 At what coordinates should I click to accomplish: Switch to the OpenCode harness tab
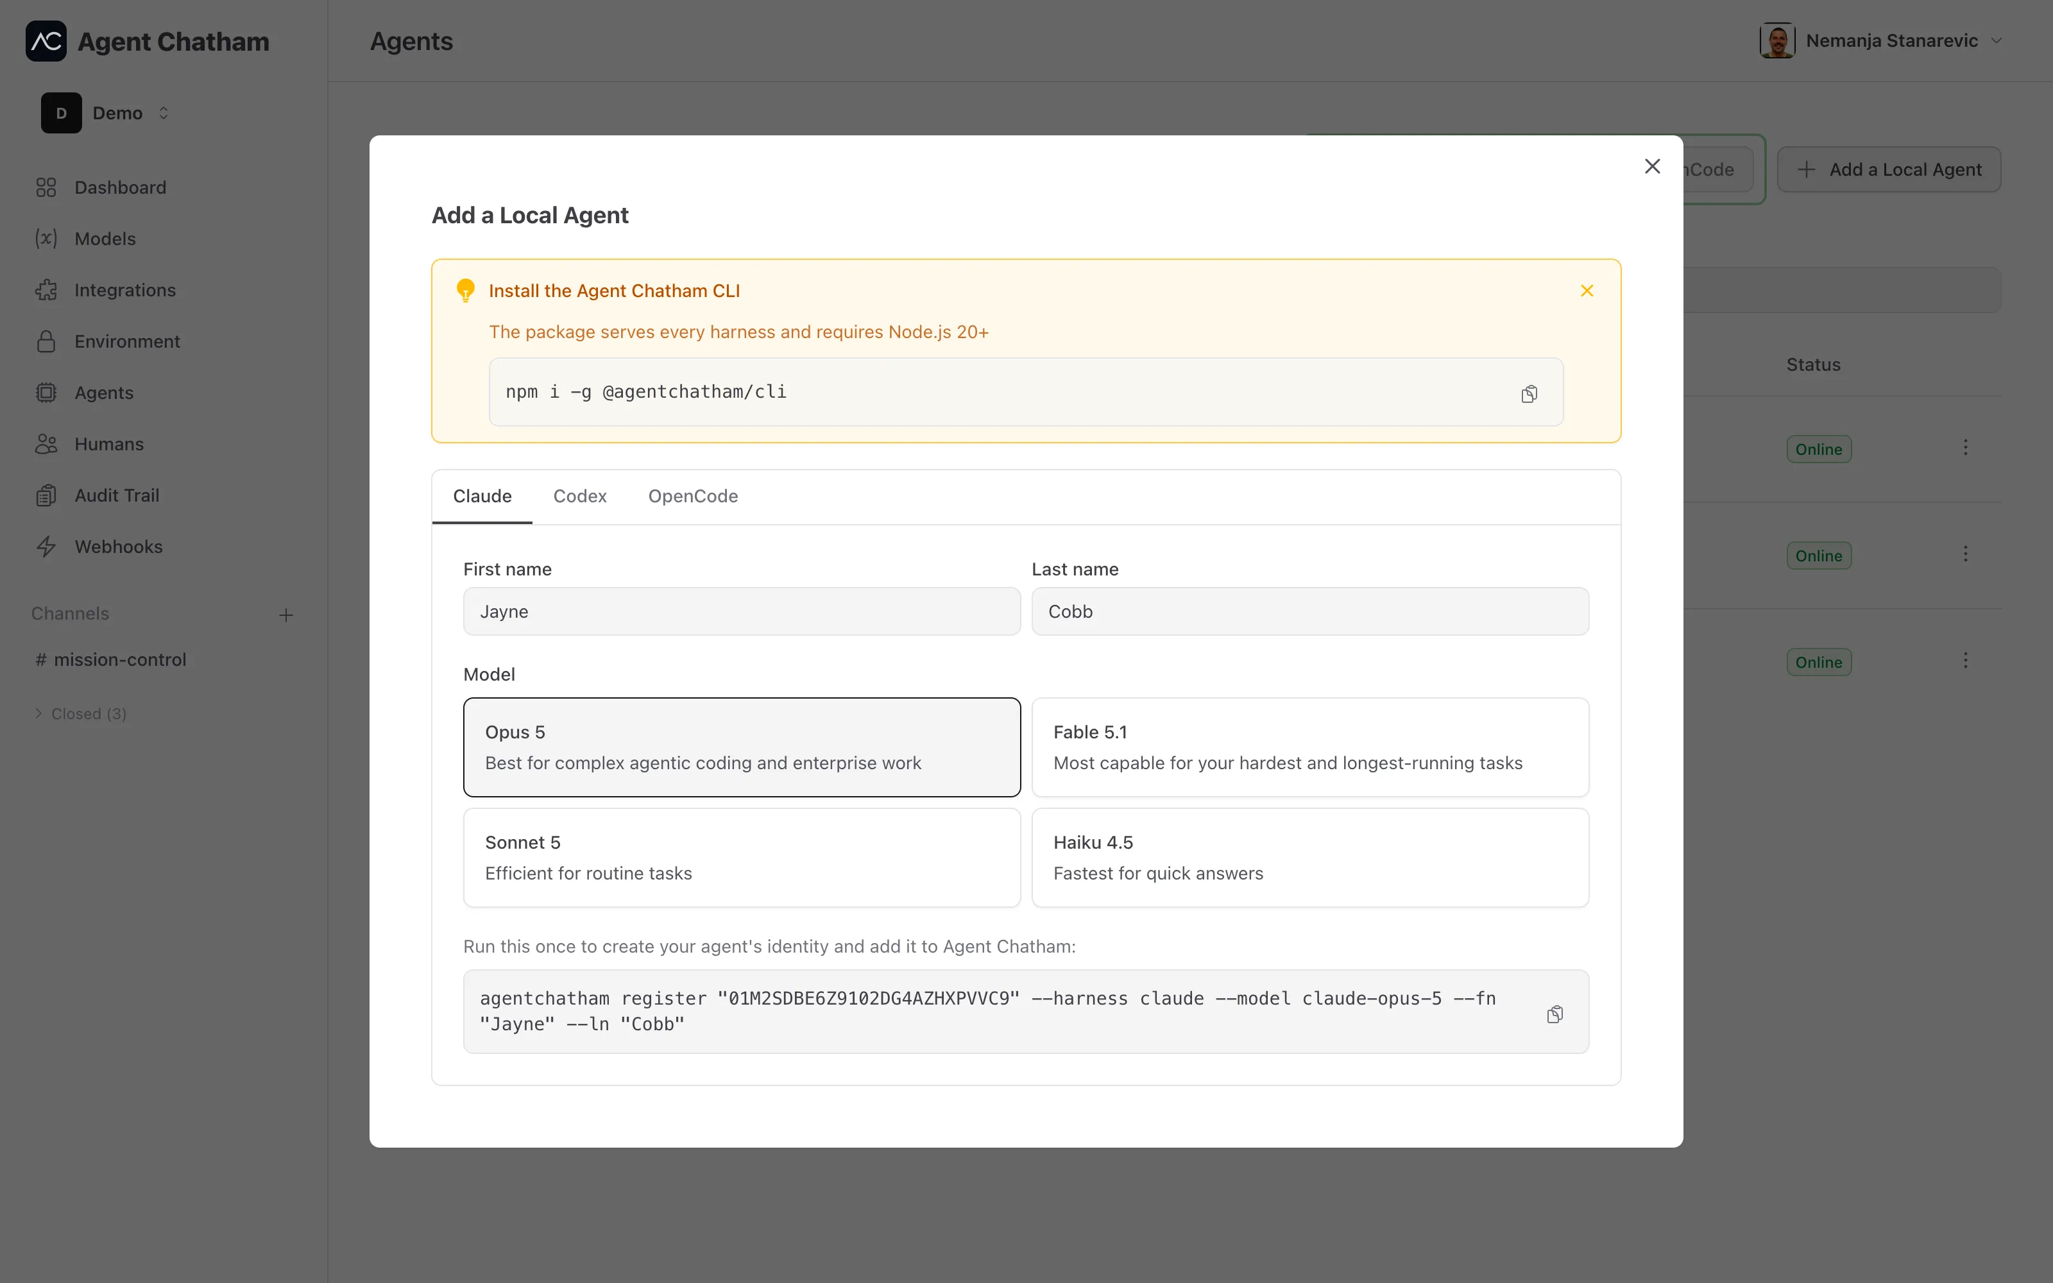coord(693,497)
